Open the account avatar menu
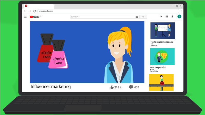Image resolution: width=205 pixels, height=115 pixels. pos(179,17)
